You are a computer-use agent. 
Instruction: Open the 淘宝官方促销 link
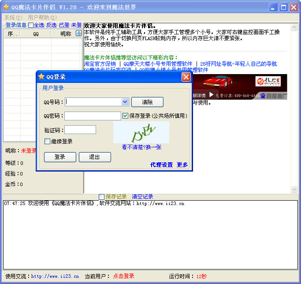point(100,64)
